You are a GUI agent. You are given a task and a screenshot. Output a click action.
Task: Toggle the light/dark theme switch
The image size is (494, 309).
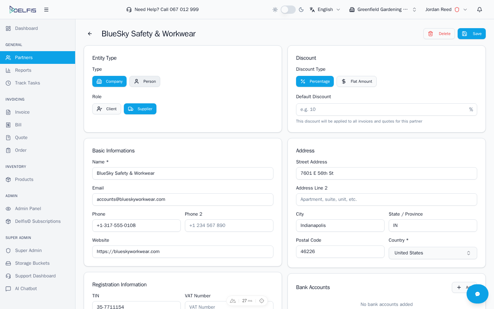[288, 10]
